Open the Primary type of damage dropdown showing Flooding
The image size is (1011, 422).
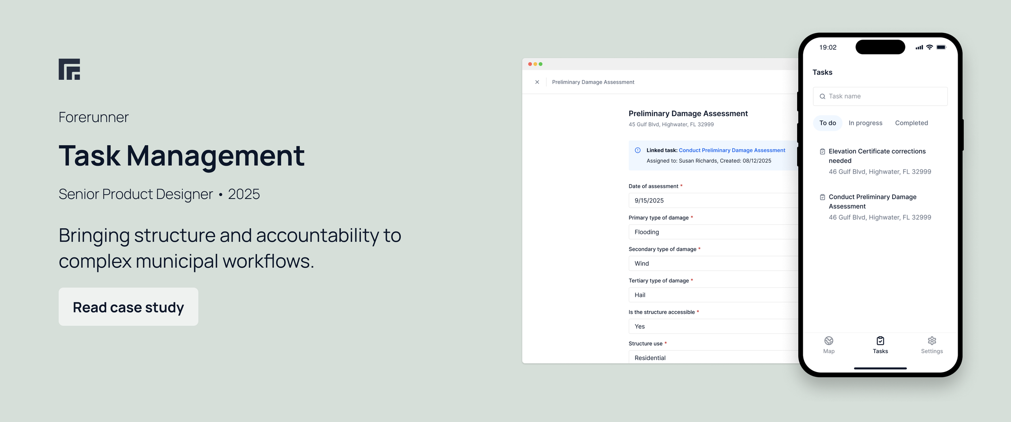[x=713, y=232]
